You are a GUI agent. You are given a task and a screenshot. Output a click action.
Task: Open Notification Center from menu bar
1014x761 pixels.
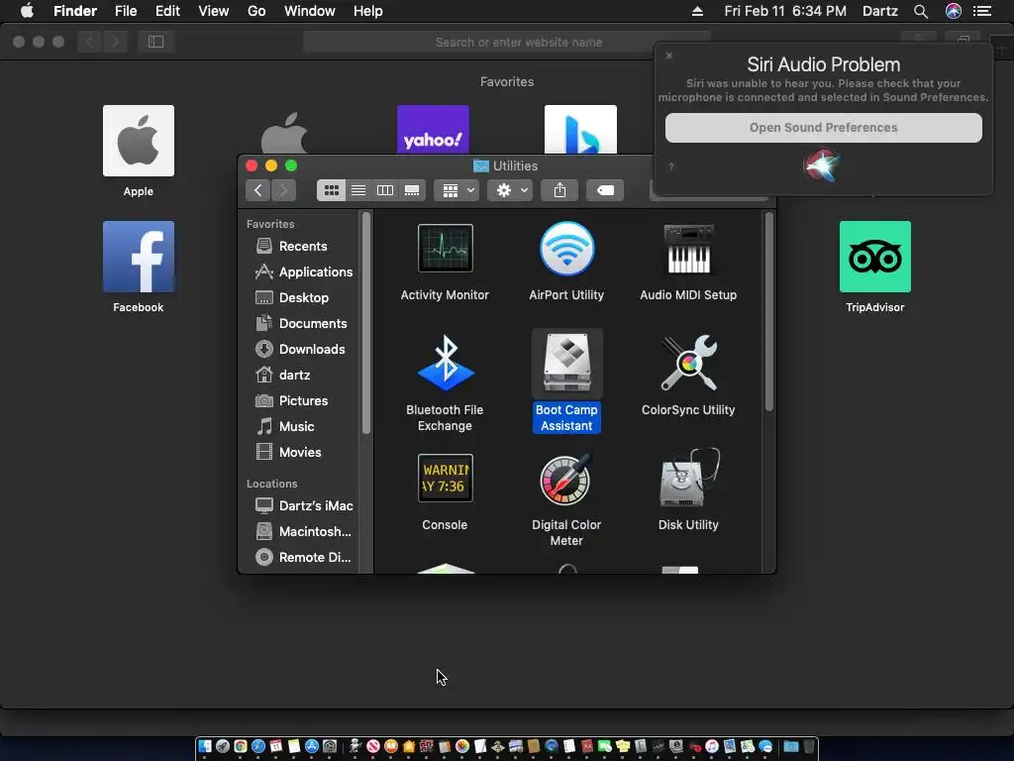coord(982,11)
